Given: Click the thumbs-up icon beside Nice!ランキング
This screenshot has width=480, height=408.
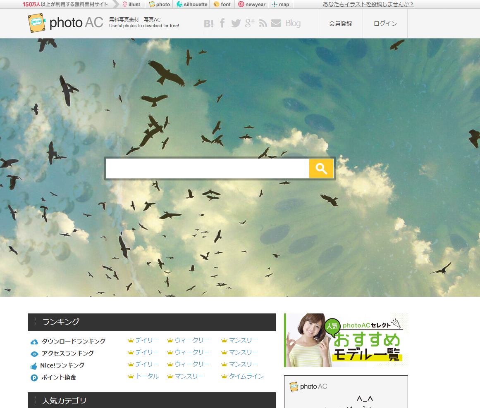Looking at the screenshot, I should [x=34, y=365].
